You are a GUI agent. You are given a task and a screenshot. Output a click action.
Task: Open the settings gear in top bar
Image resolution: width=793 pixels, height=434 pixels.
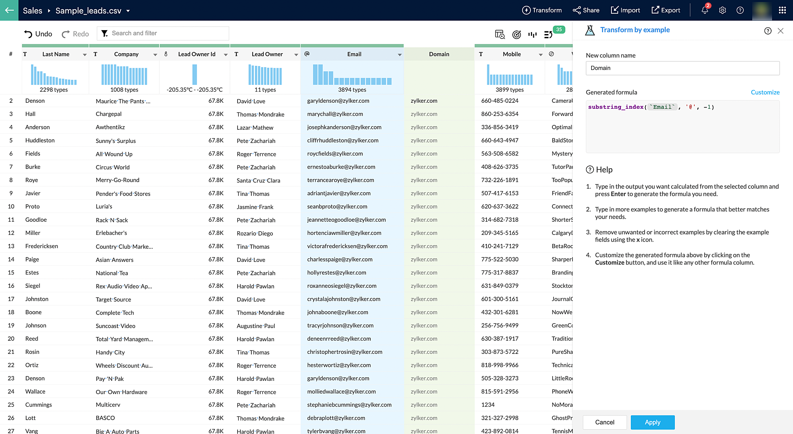(722, 10)
